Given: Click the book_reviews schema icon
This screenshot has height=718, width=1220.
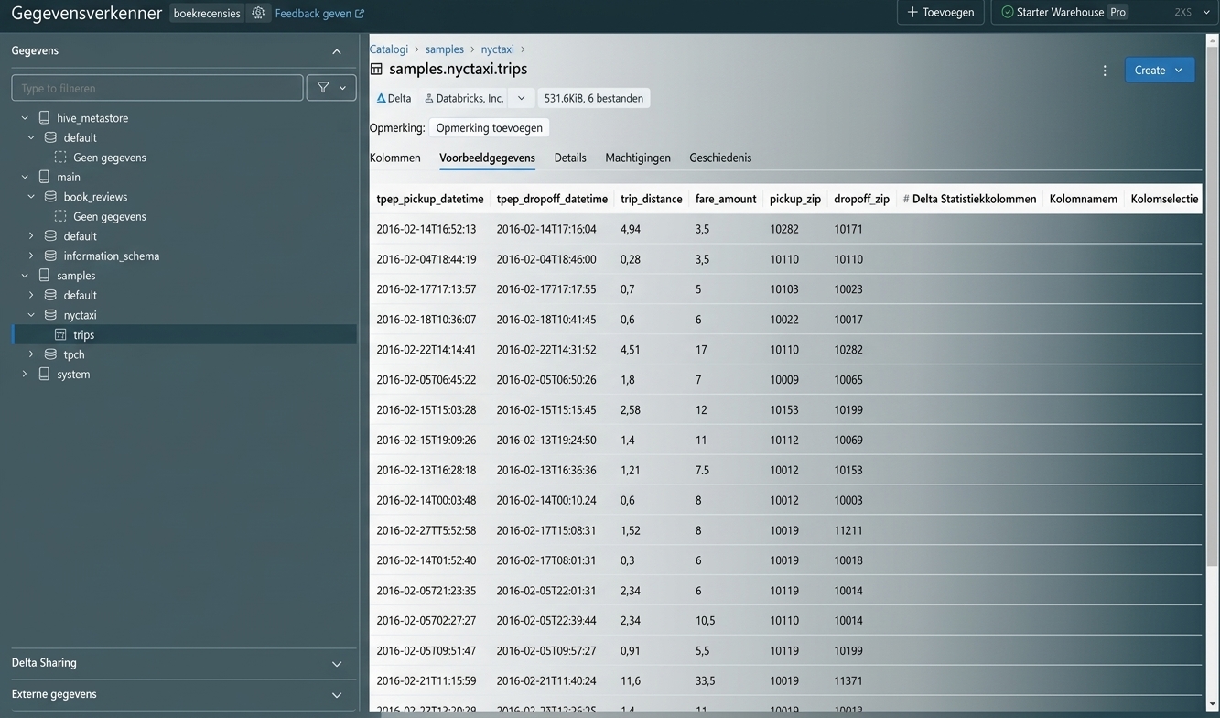Looking at the screenshot, I should coord(51,197).
